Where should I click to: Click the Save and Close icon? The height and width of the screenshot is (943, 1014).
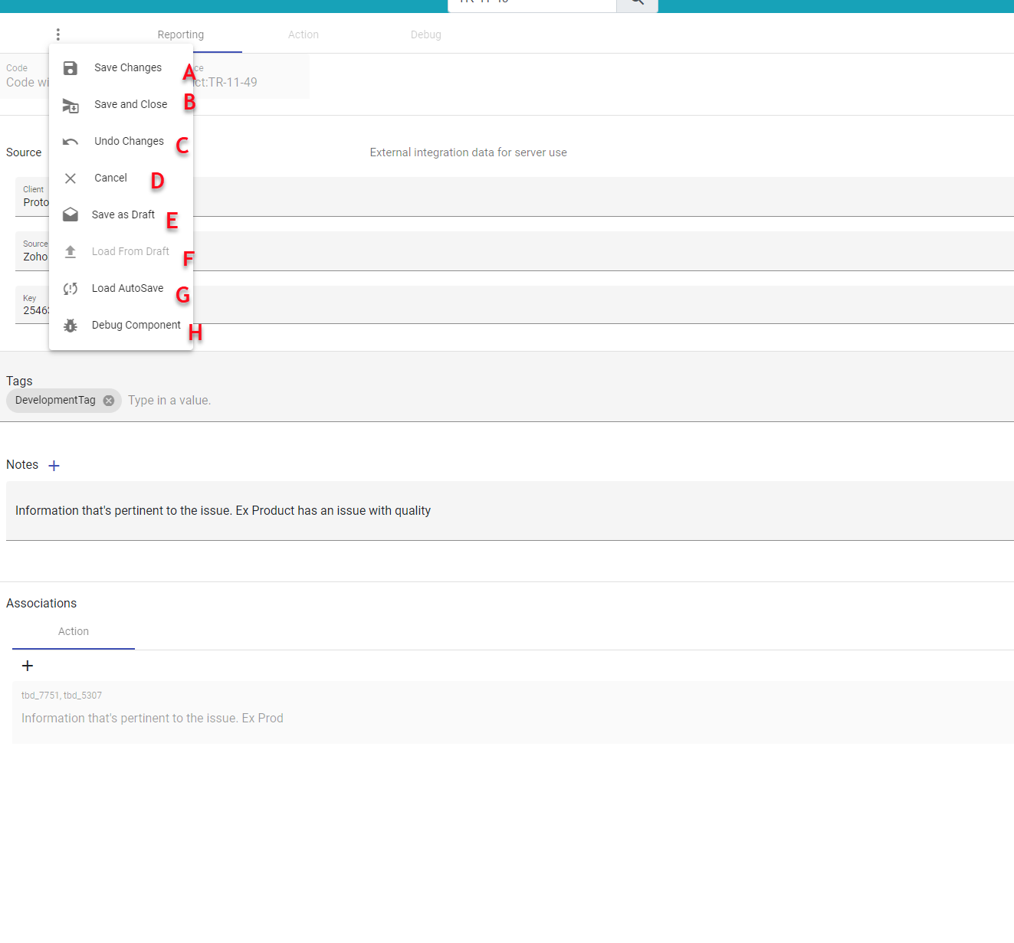pyautogui.click(x=71, y=106)
